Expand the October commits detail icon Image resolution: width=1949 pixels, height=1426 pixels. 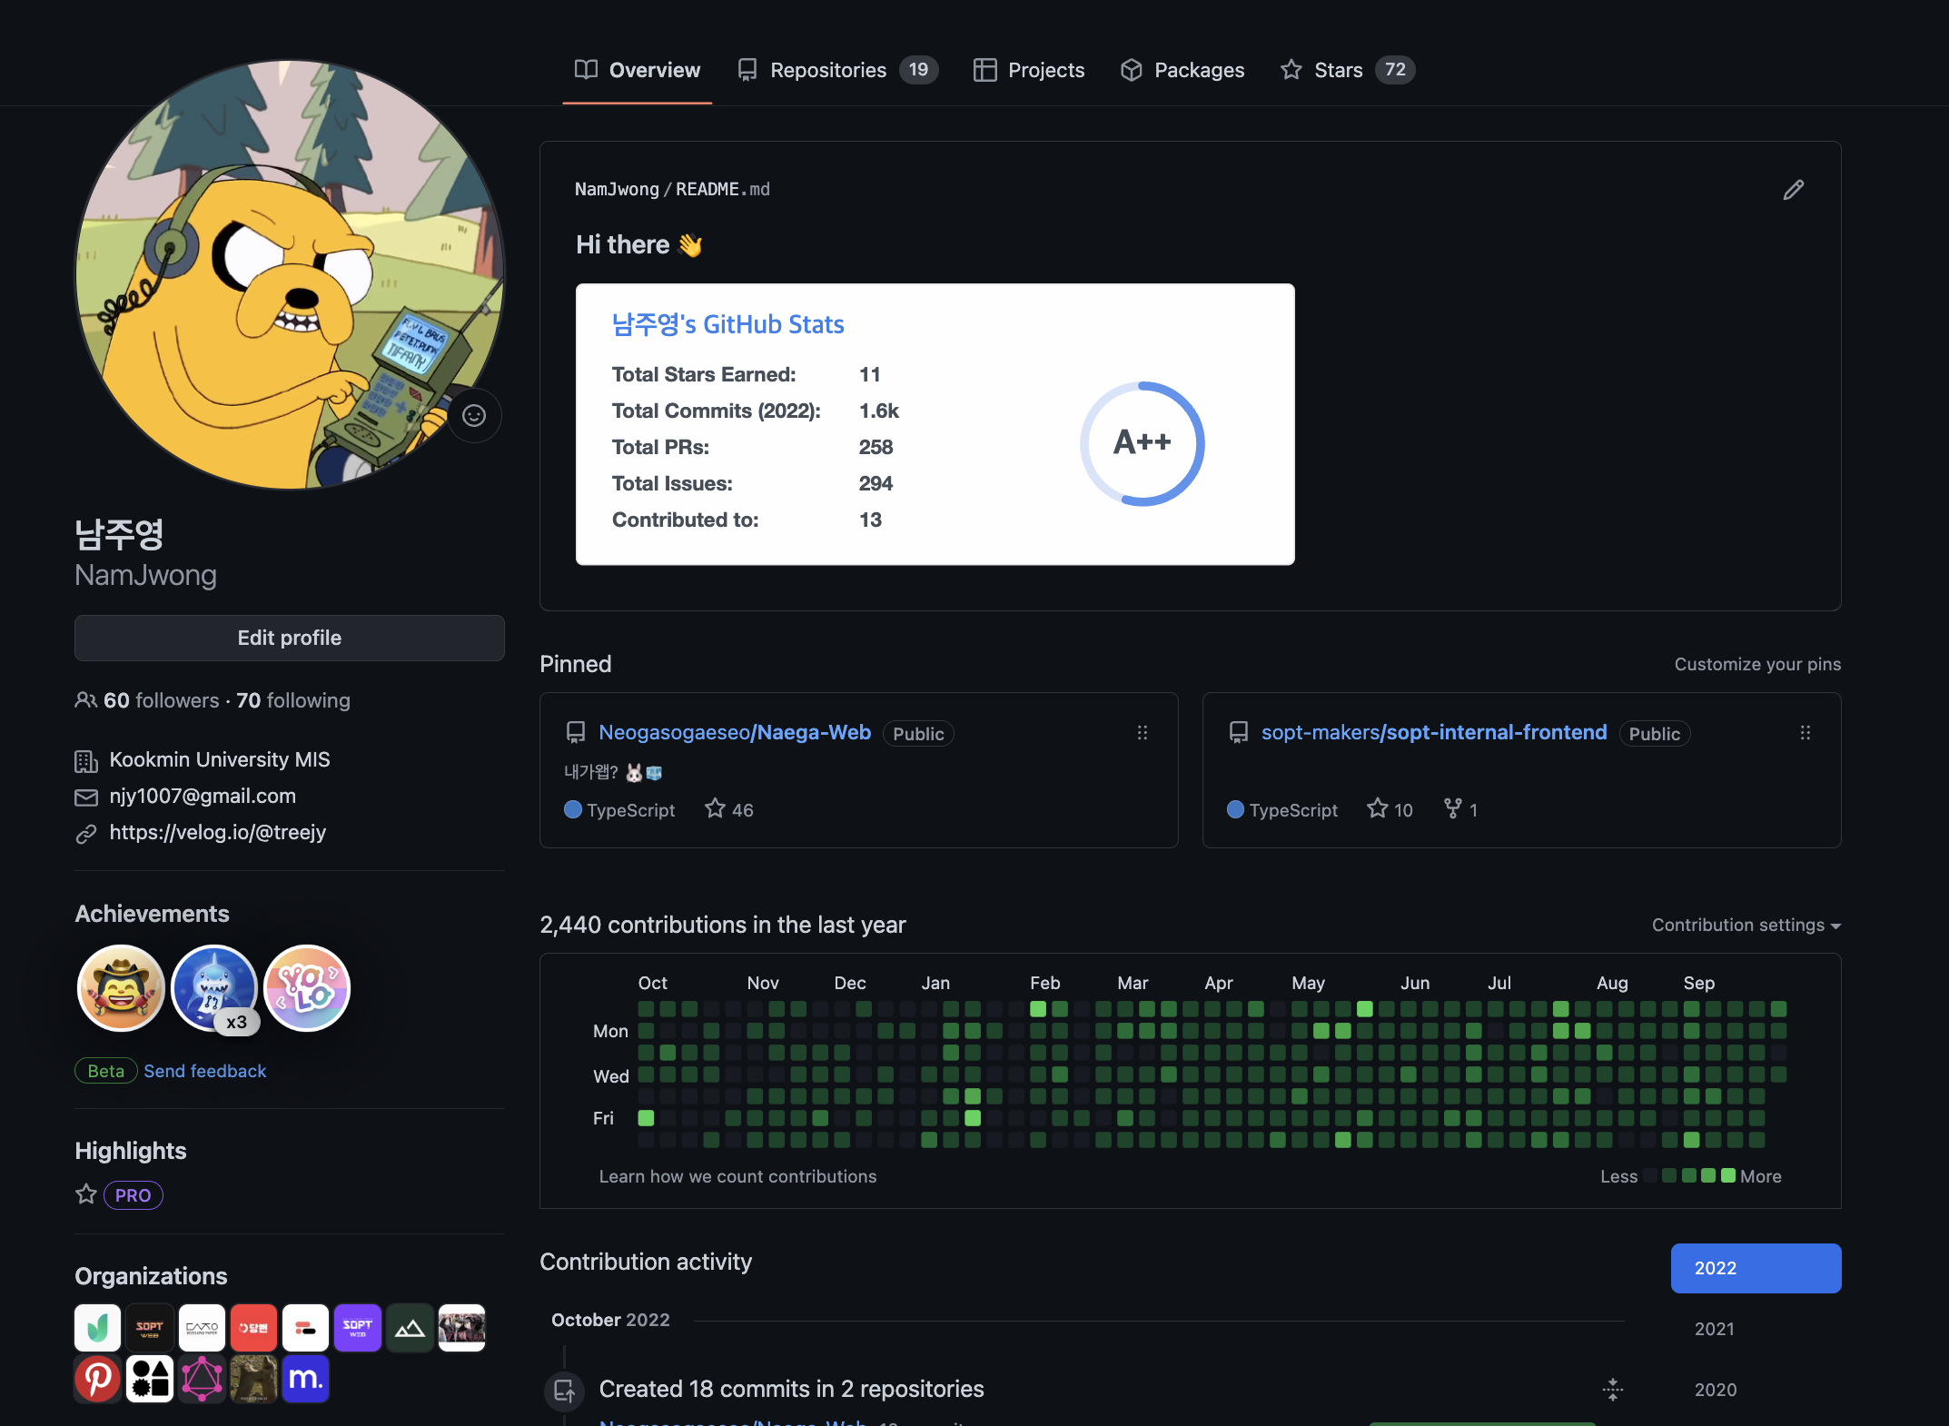1613,1389
